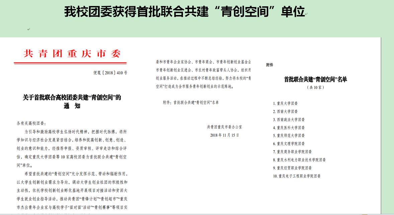Select list entry 2. 西南大学团委
This screenshot has height=215, width=394.
point(285,112)
